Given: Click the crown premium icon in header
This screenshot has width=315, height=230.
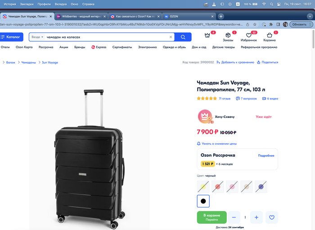Looking at the screenshot, I should tap(207, 36).
